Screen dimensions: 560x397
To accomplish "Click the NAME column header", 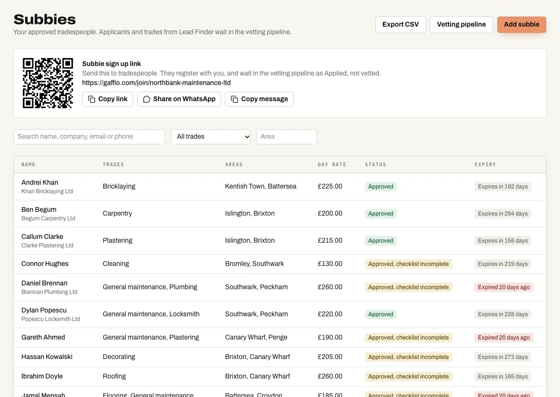I will click(28, 165).
